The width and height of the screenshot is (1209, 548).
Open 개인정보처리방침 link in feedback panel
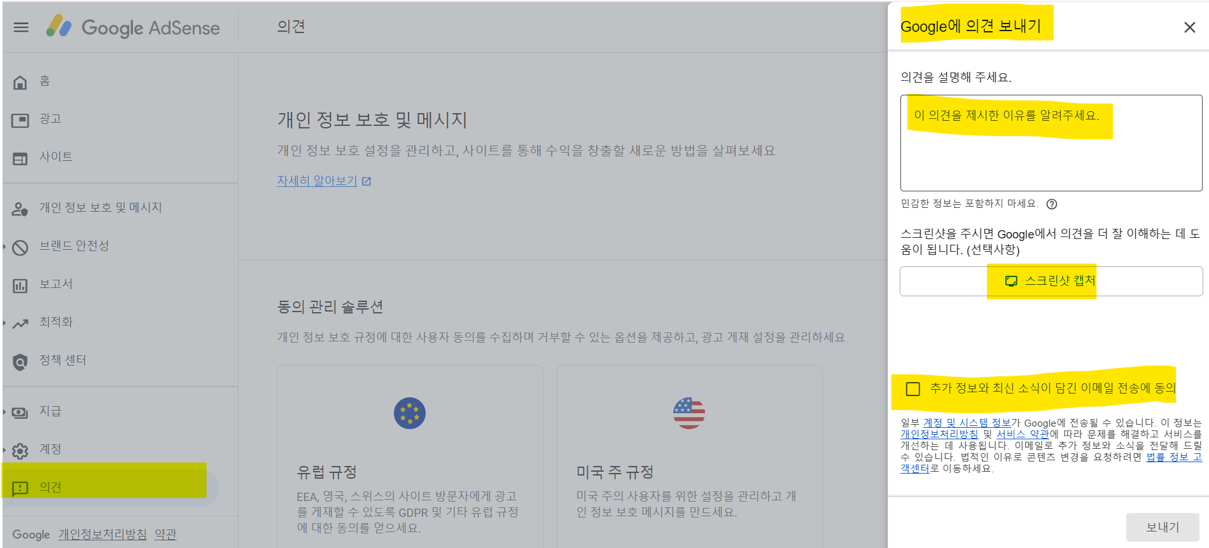click(x=939, y=434)
